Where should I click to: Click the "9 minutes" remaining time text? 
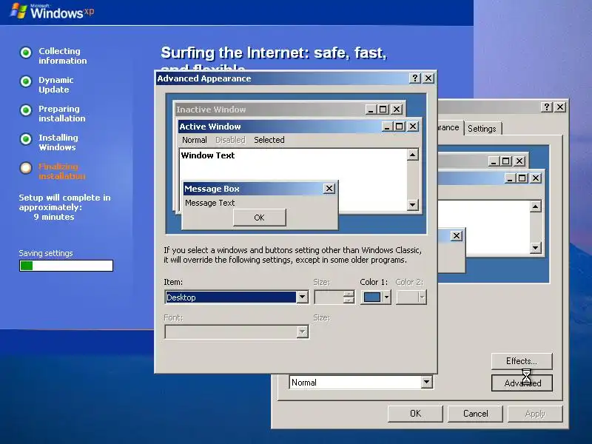pos(54,217)
